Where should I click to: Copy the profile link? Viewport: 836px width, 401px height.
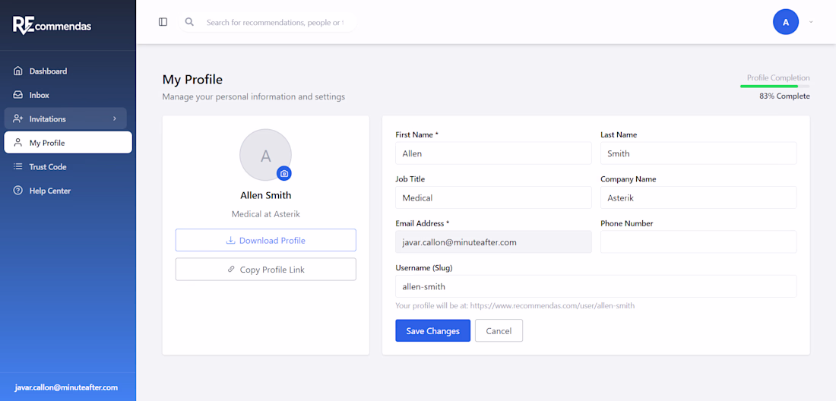coord(265,270)
